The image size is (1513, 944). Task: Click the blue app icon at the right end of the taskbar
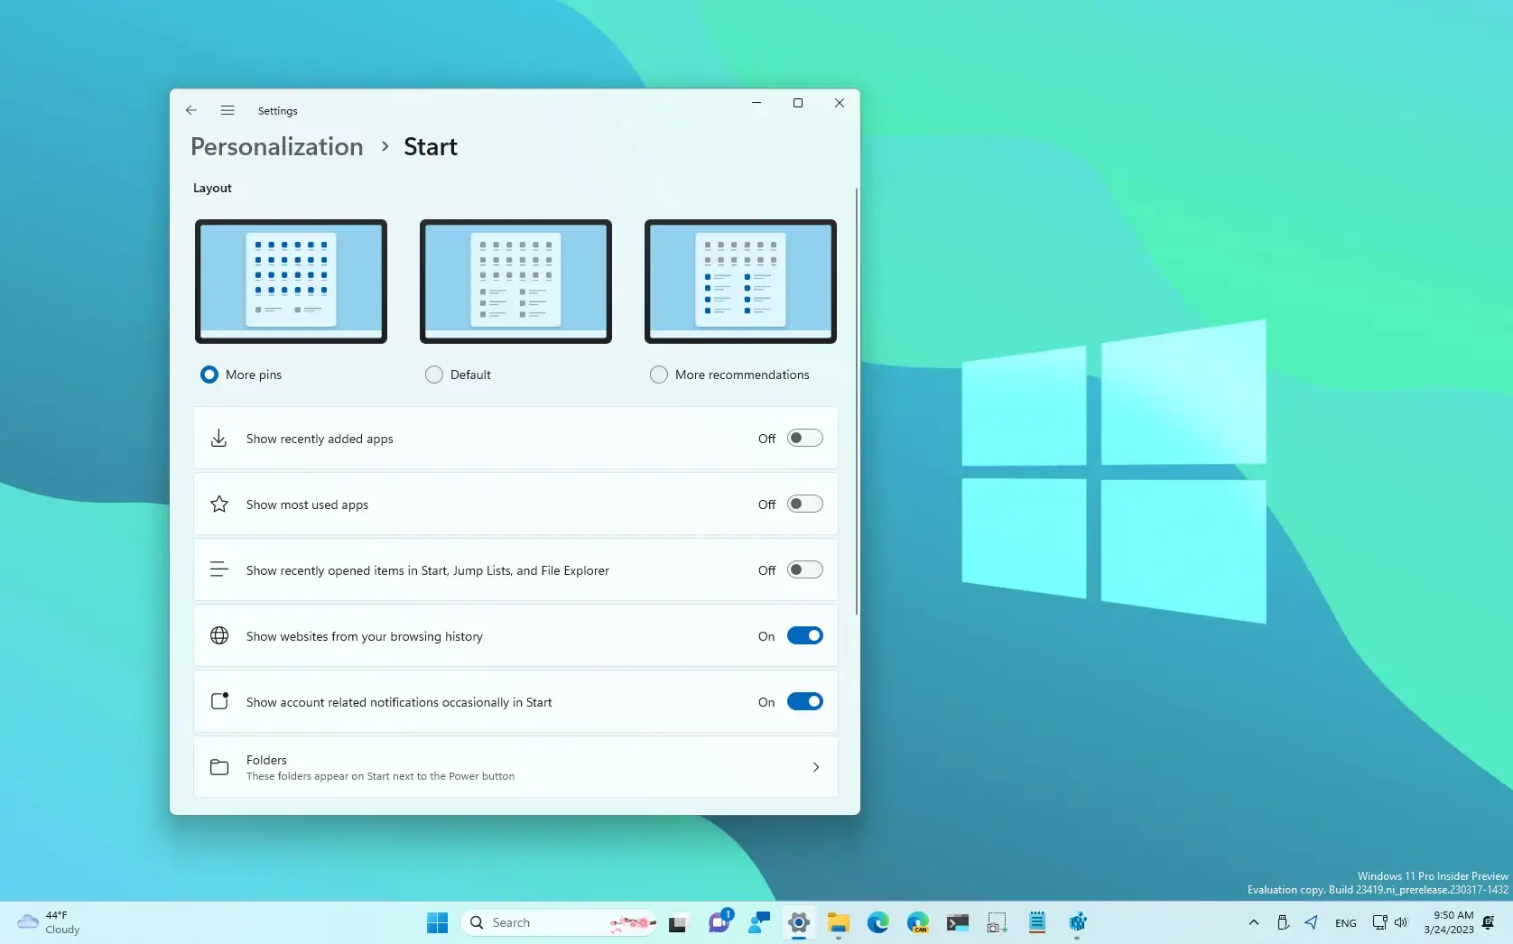click(1077, 922)
